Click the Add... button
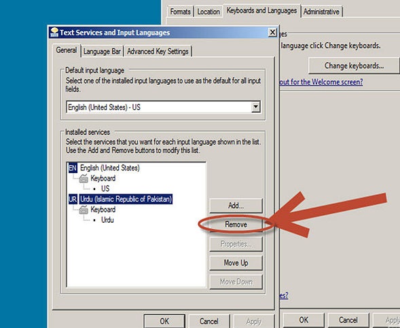This screenshot has width=400, height=328. pos(236,206)
